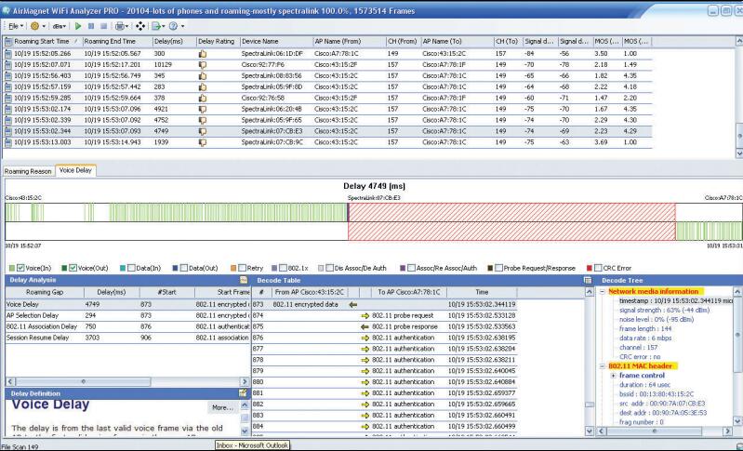Sort by the Delay(ms) column header
743x451 pixels.
pyautogui.click(x=174, y=42)
